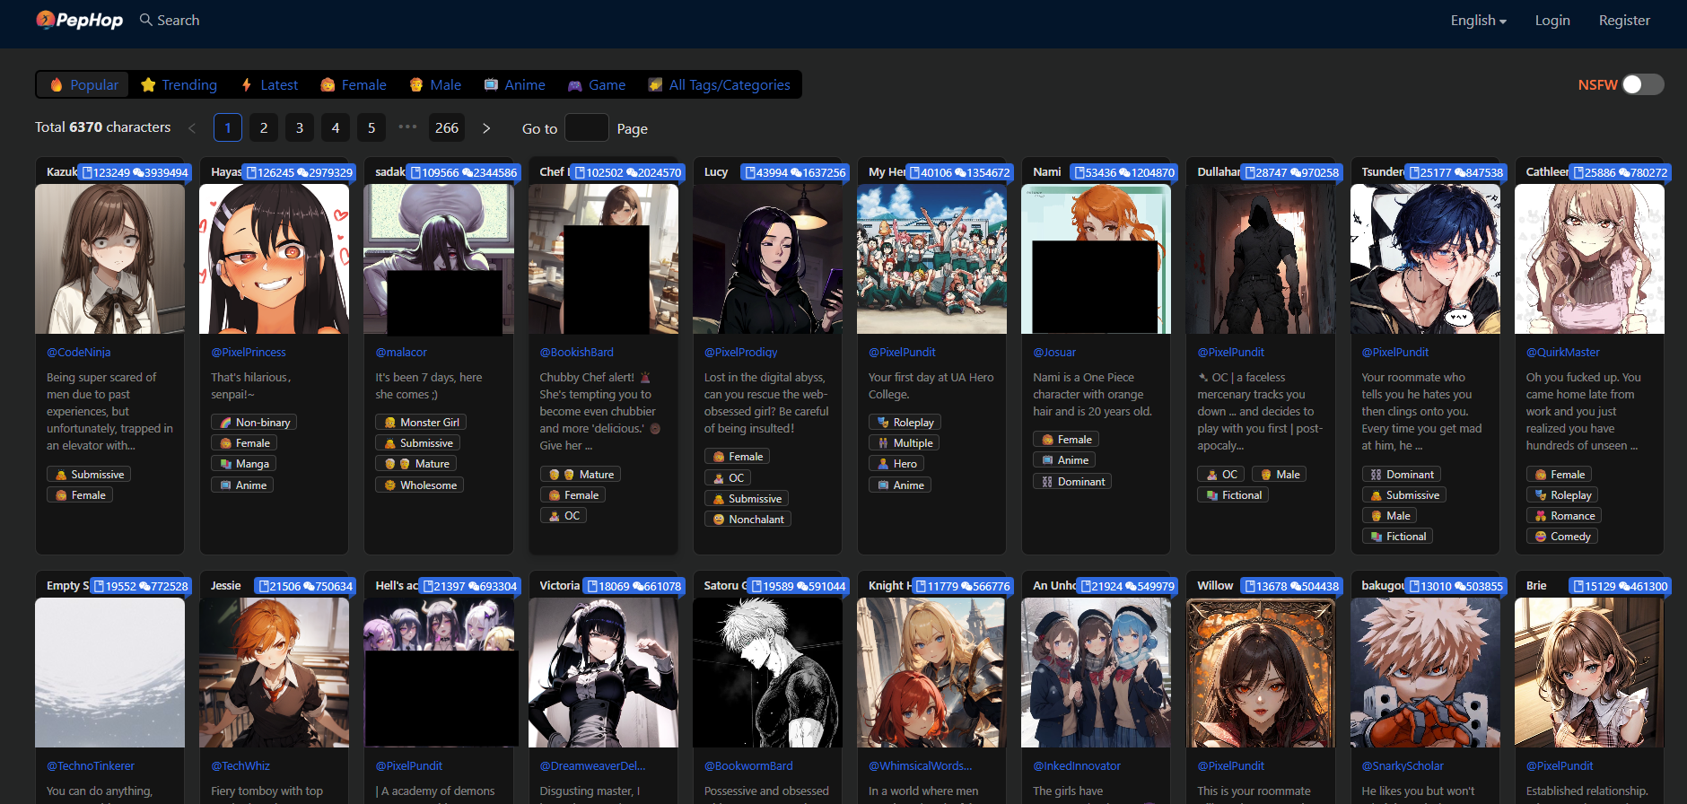1687x804 pixels.
Task: Go to the next page arrow
Action: (486, 128)
